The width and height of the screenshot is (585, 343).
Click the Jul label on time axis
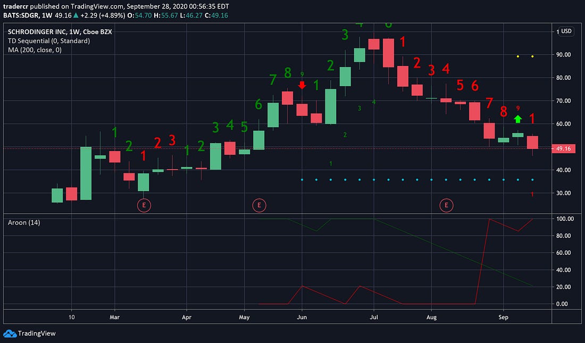(374, 317)
